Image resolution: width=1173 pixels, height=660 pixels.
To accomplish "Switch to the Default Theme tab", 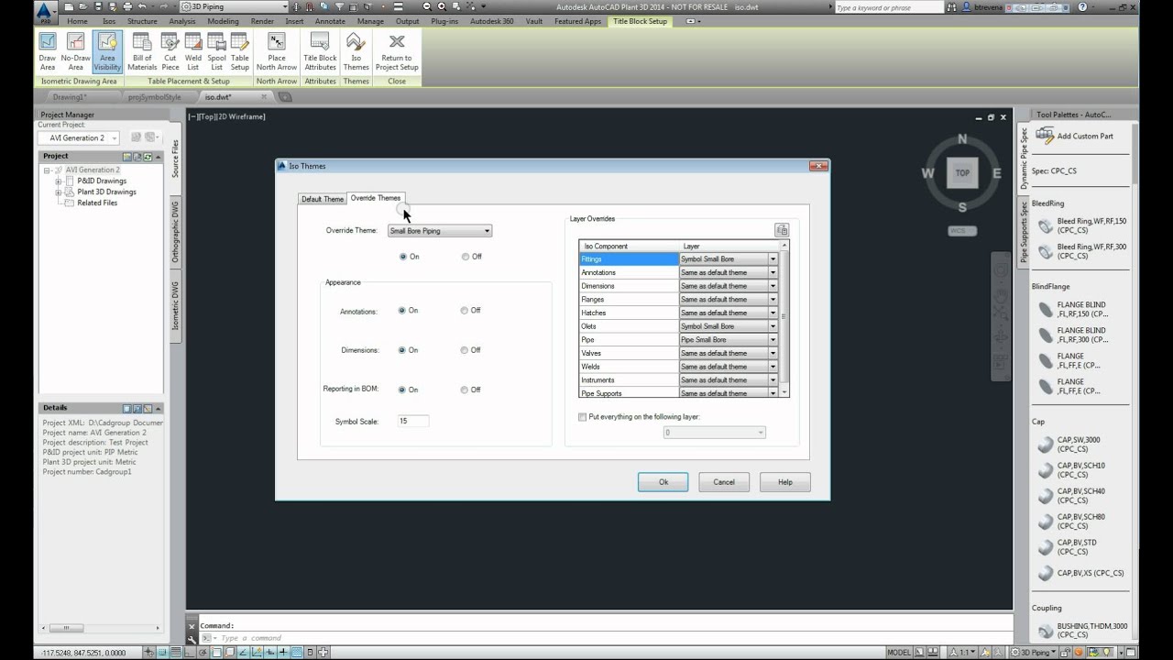I will pos(323,199).
